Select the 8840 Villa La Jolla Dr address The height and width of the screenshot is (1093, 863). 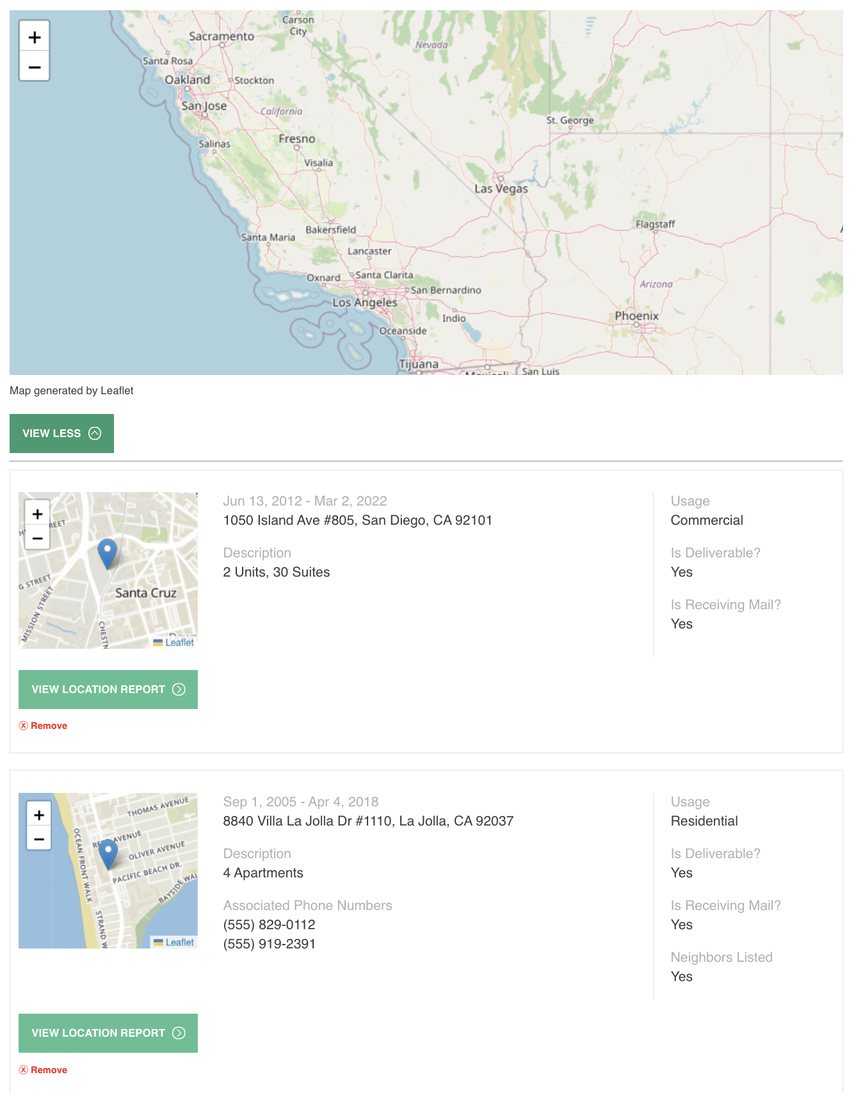(x=368, y=821)
